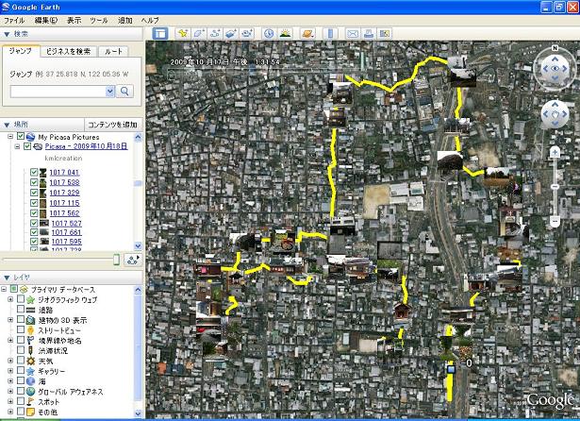
Task: Open the 1017 527 photo link
Action: (66, 224)
